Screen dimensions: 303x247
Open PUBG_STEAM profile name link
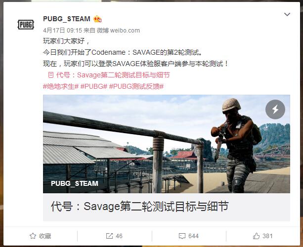[67, 19]
